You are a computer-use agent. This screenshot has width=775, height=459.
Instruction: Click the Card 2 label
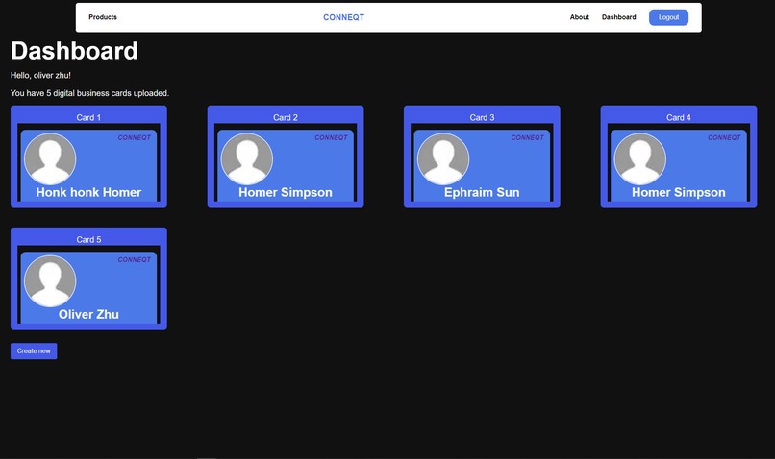coord(286,117)
